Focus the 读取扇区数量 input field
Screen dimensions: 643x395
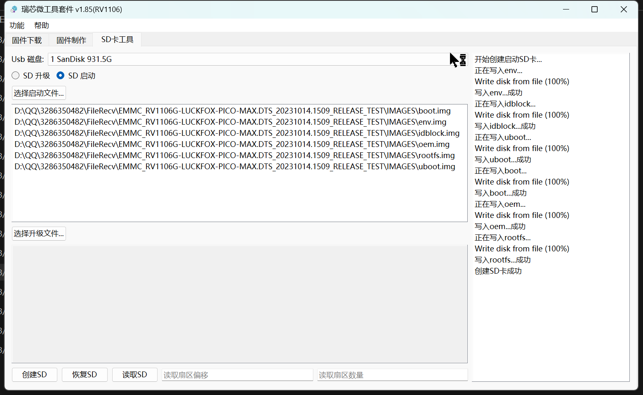click(x=393, y=375)
